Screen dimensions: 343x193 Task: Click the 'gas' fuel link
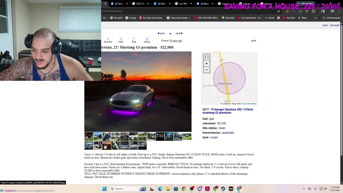(211, 119)
